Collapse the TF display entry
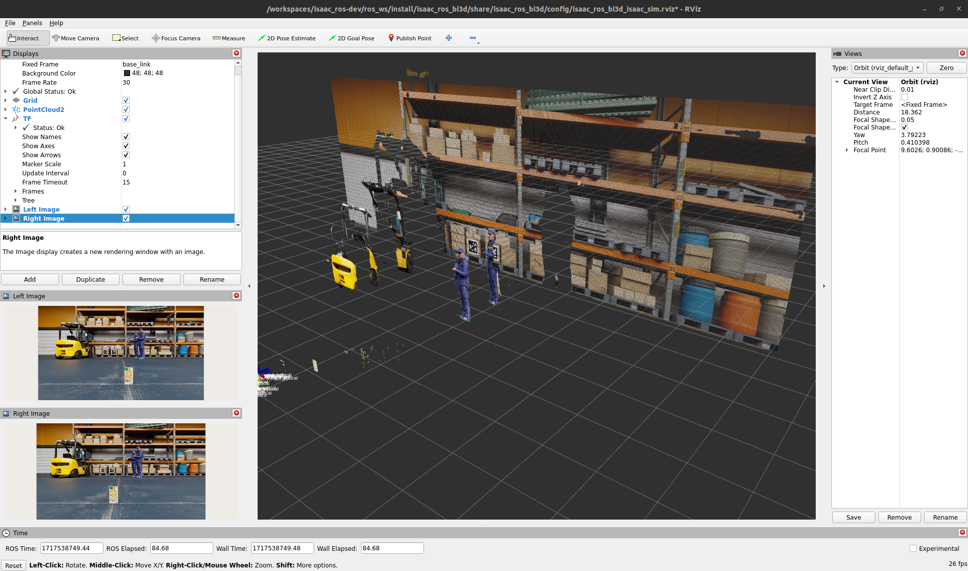 pos(6,119)
